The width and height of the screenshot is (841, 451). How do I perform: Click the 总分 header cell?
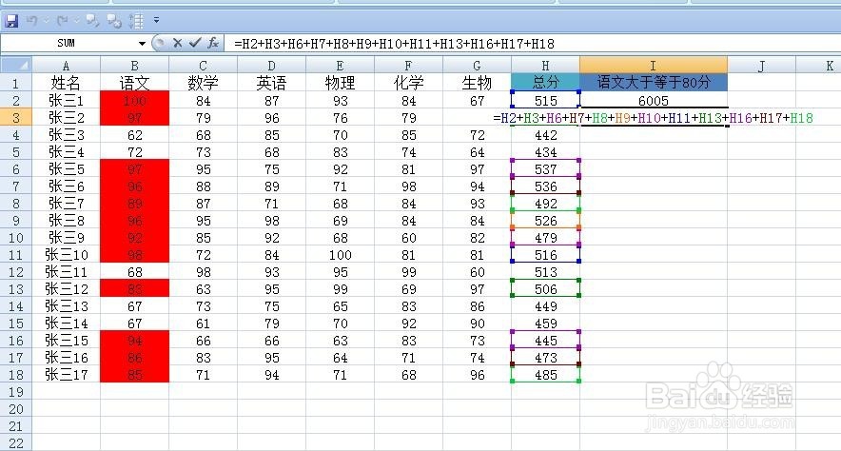pyautogui.click(x=545, y=82)
